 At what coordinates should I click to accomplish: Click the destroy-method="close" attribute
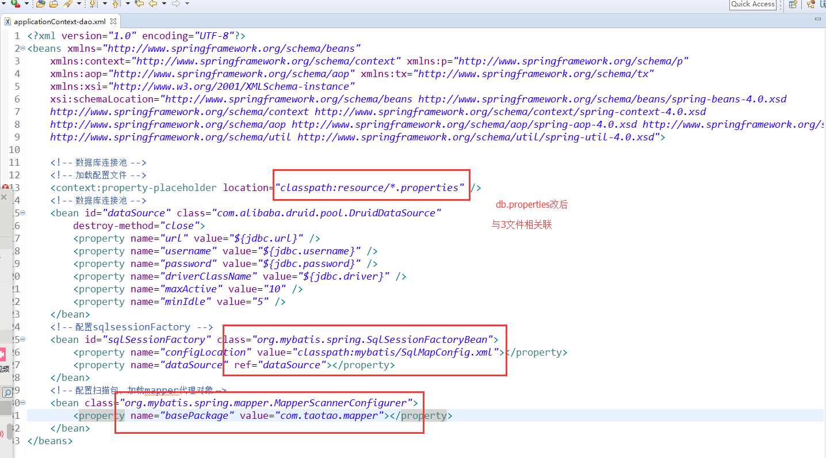(136, 226)
